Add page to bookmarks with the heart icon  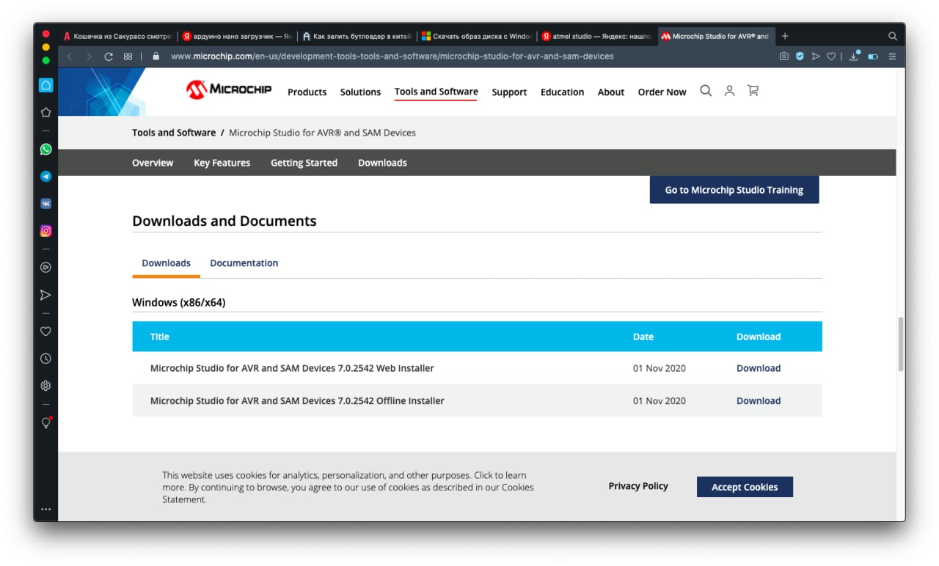click(x=831, y=56)
